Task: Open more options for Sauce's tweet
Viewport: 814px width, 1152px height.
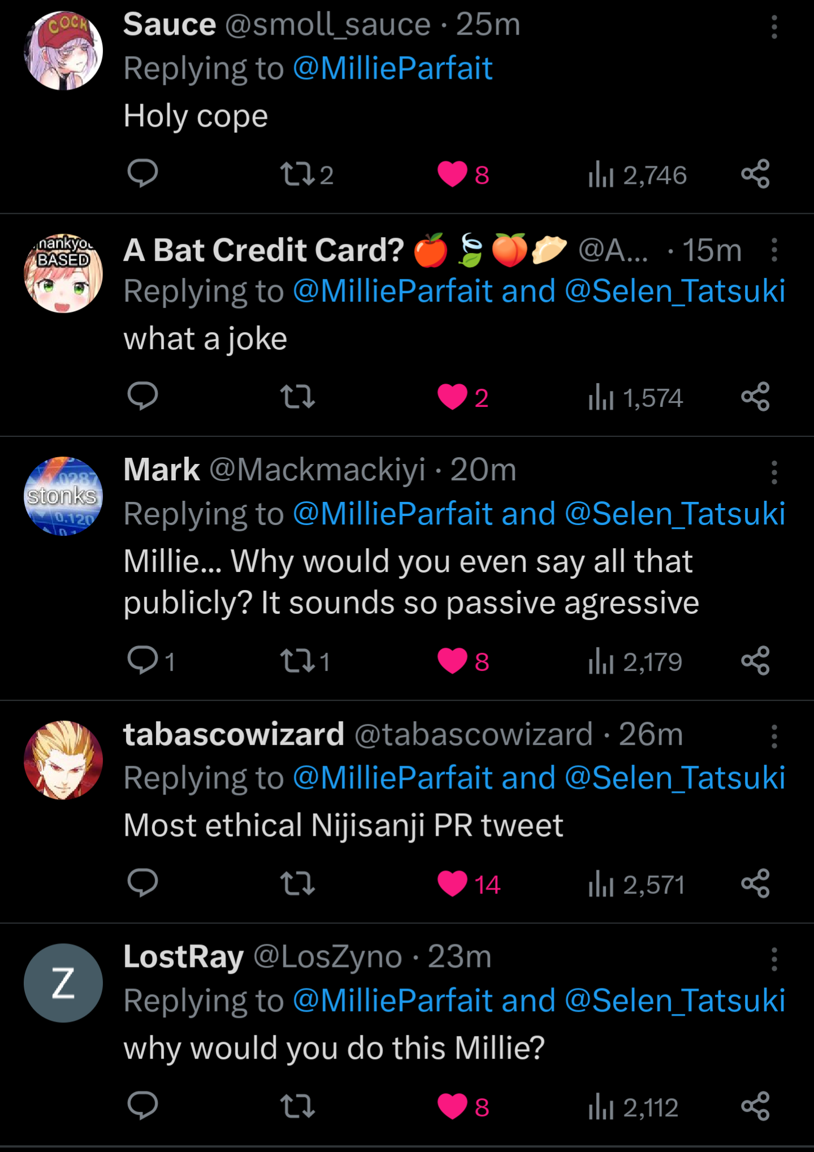Action: [x=774, y=27]
